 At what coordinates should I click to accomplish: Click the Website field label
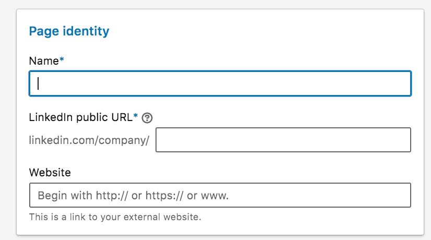tap(50, 173)
